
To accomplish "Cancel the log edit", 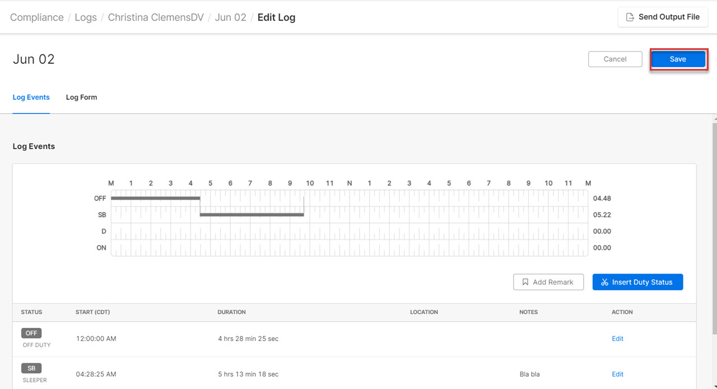I will (x=615, y=59).
